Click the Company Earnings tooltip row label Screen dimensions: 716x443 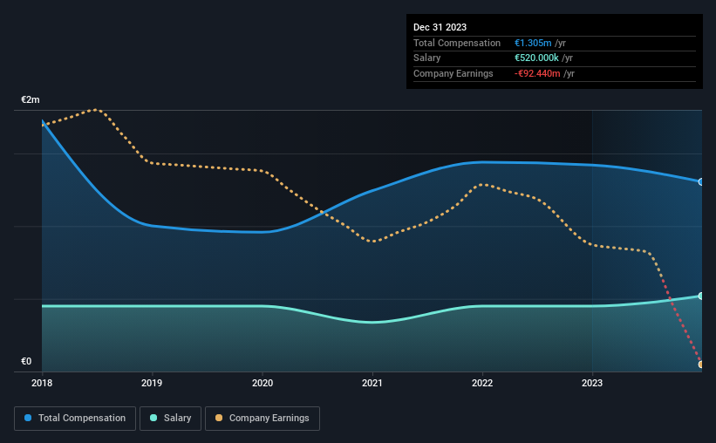point(453,73)
